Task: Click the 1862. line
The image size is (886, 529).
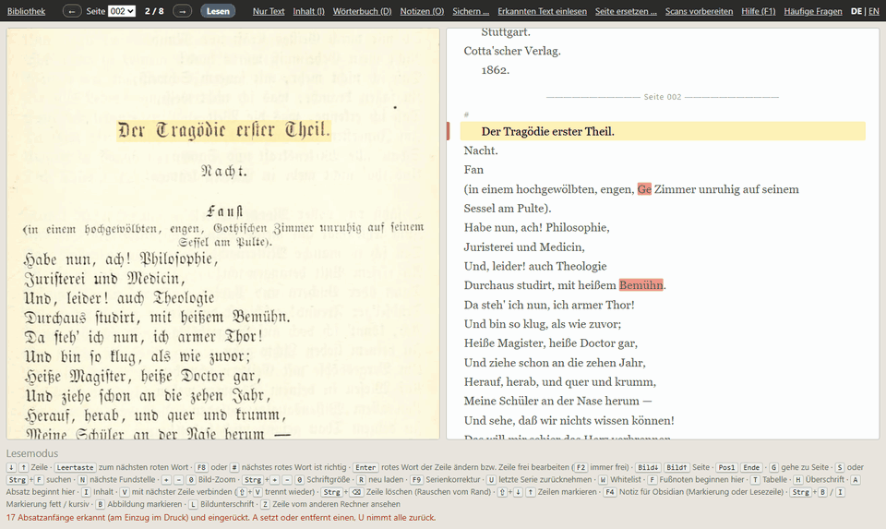Action: (495, 70)
